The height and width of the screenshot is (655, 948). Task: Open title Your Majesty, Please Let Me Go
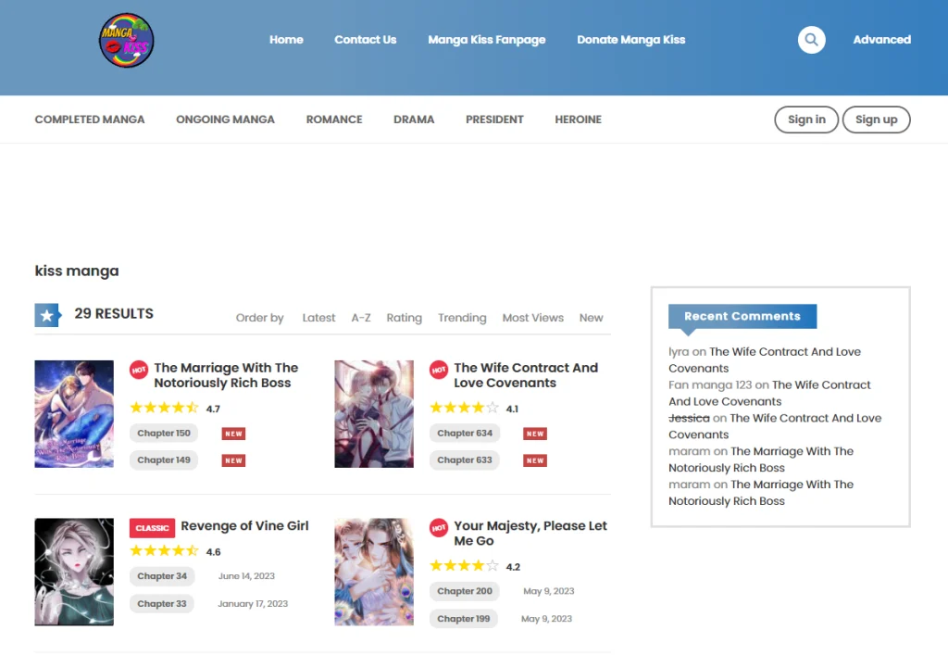[x=530, y=534]
